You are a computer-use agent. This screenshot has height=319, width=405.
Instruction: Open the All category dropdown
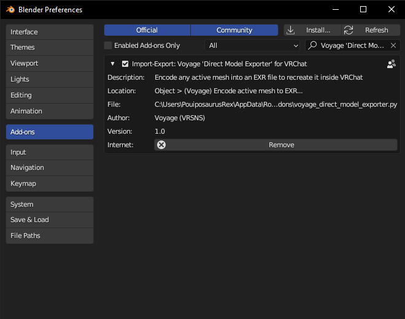pyautogui.click(x=252, y=45)
